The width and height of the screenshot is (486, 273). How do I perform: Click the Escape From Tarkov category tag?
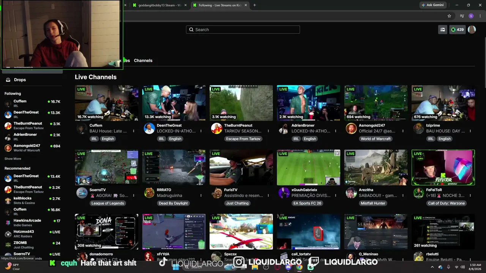[243, 139]
